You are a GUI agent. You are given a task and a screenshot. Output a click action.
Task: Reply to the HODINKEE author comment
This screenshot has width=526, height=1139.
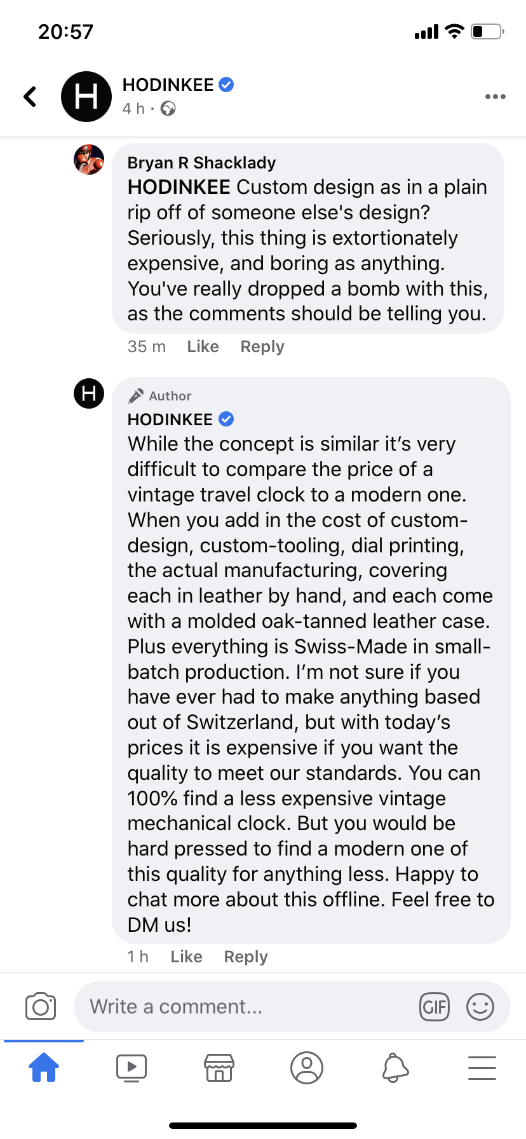[x=246, y=957]
